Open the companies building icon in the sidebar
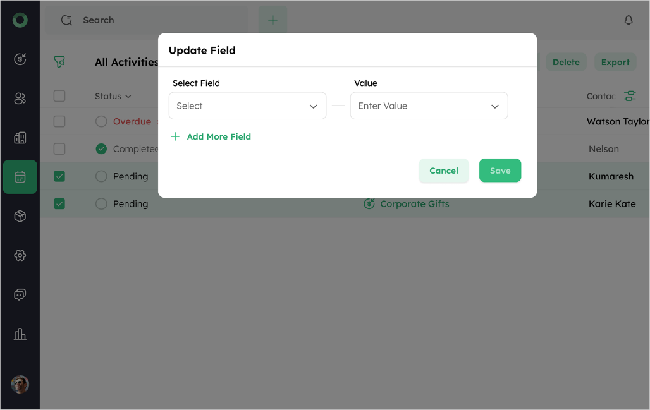650x410 pixels. pos(20,138)
